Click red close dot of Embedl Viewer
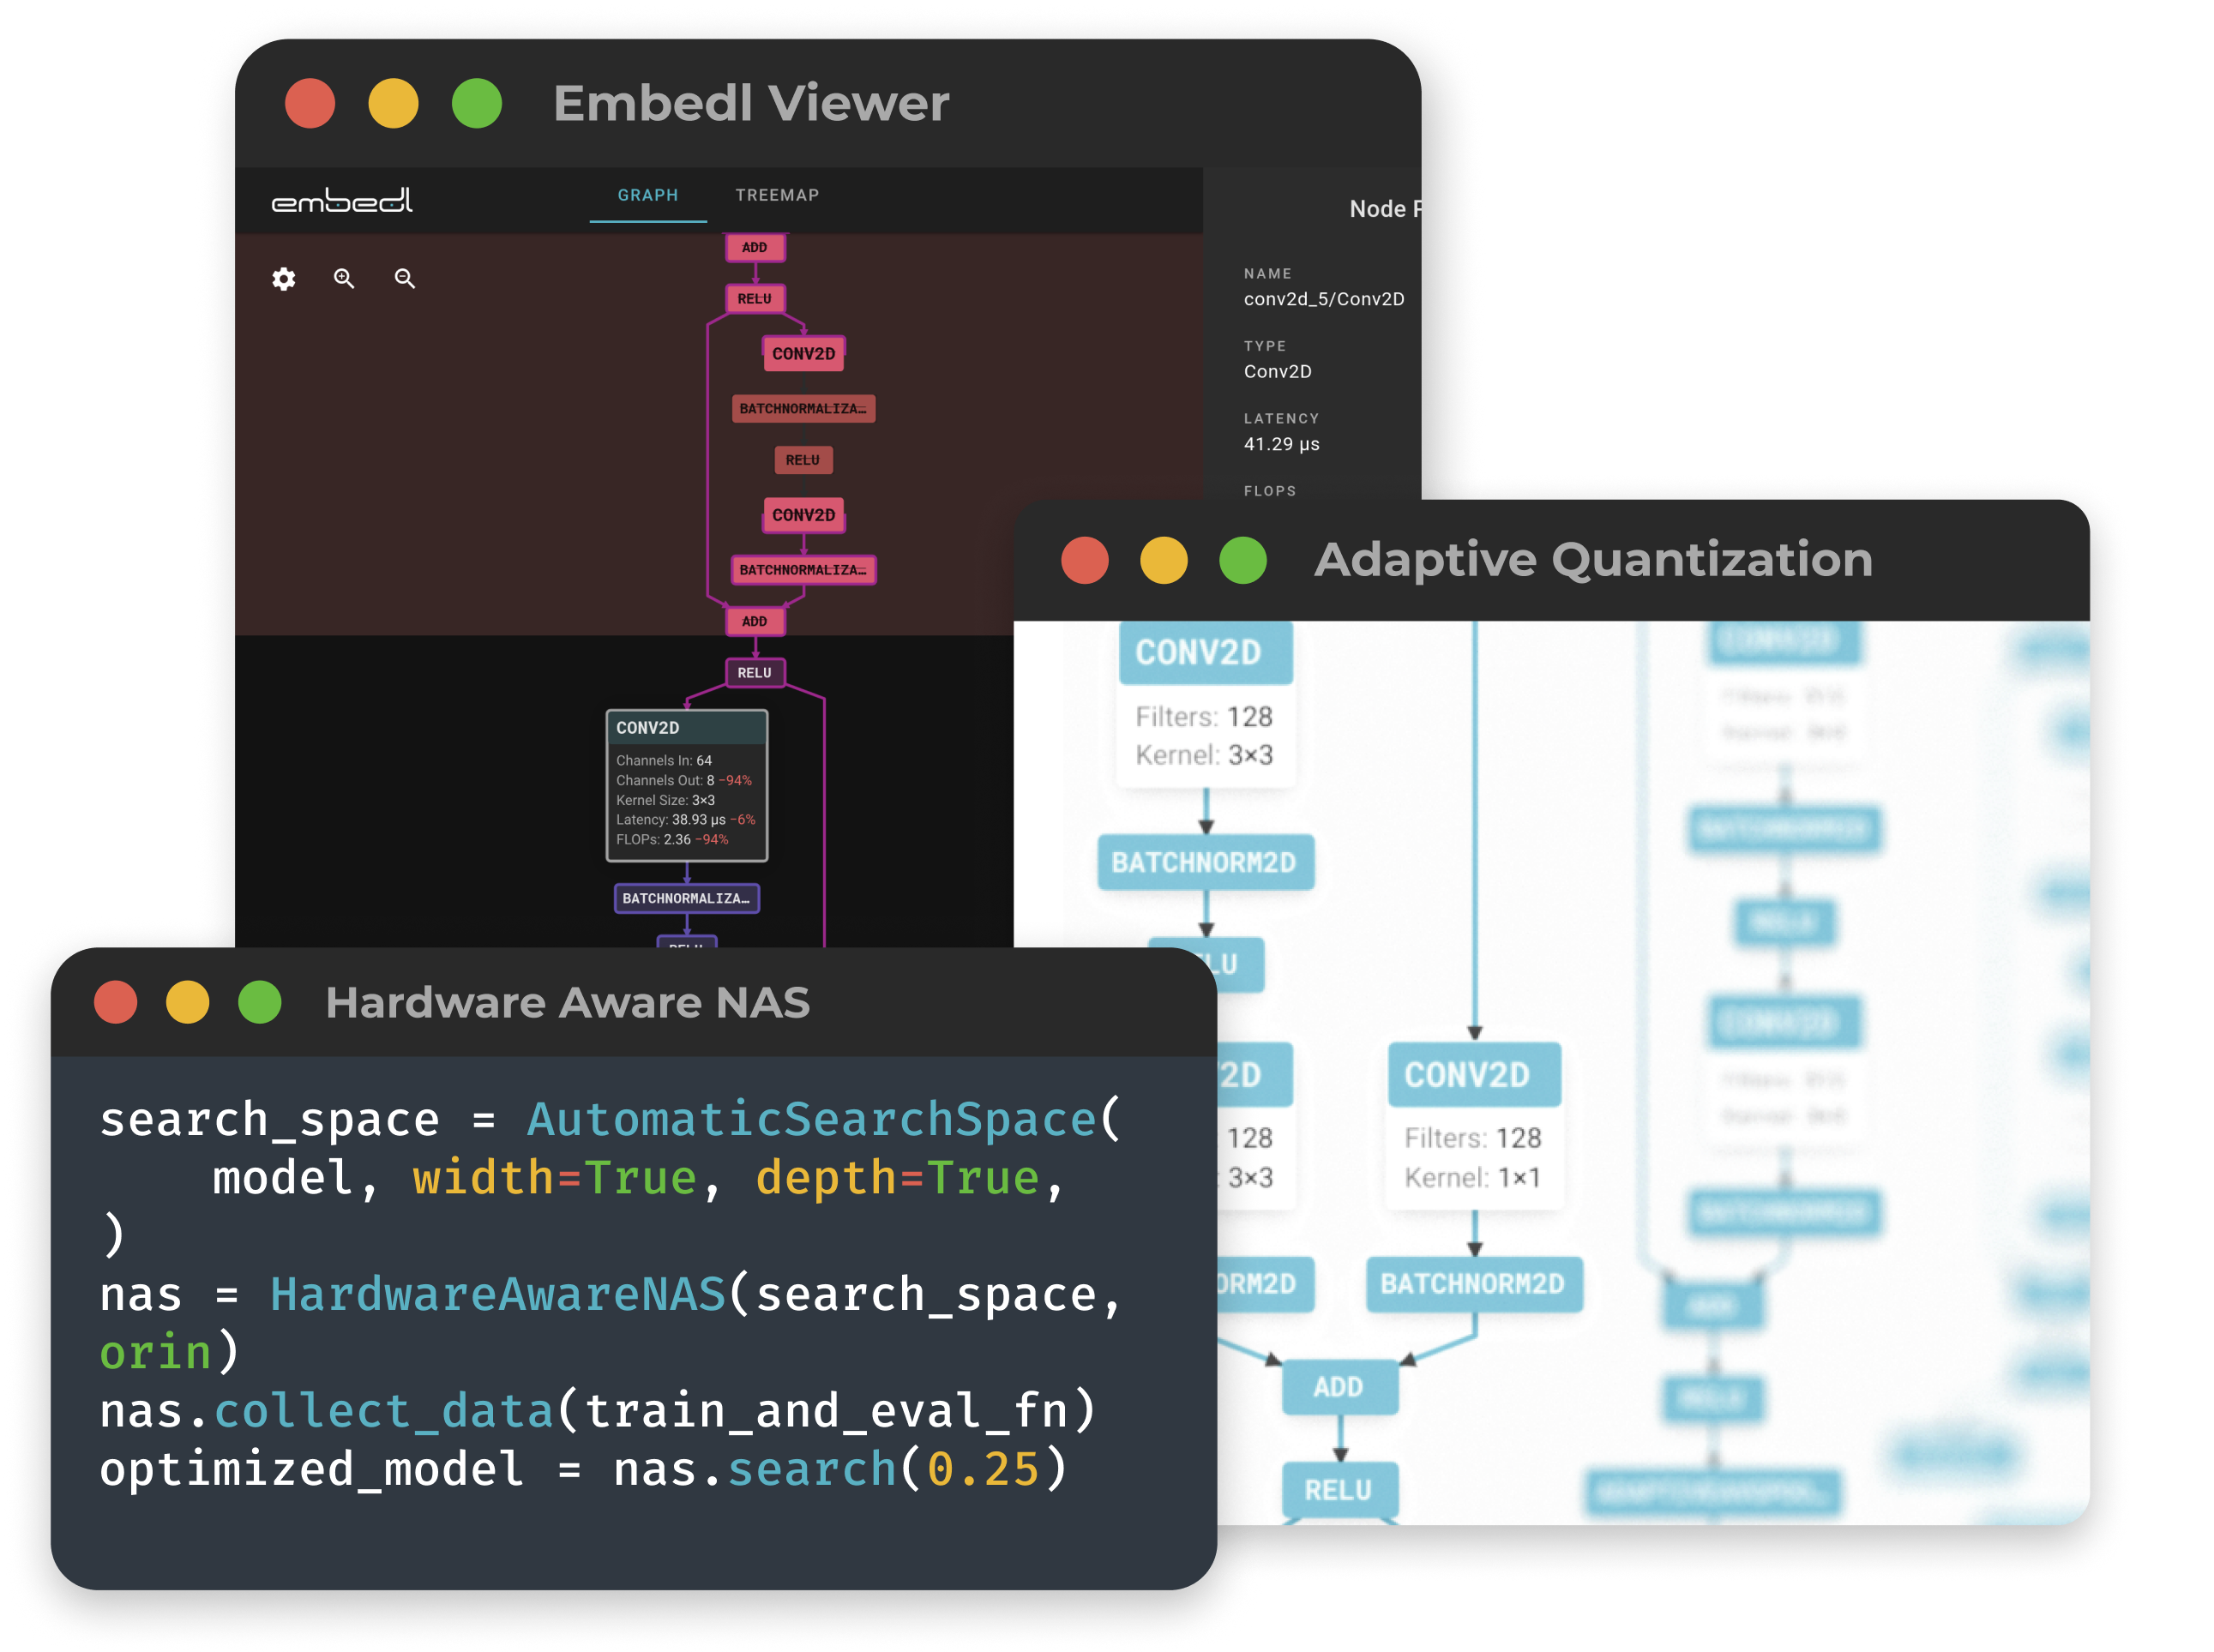2214x1652 pixels. click(310, 103)
